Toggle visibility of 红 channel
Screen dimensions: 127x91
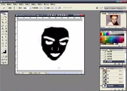coord(101,75)
